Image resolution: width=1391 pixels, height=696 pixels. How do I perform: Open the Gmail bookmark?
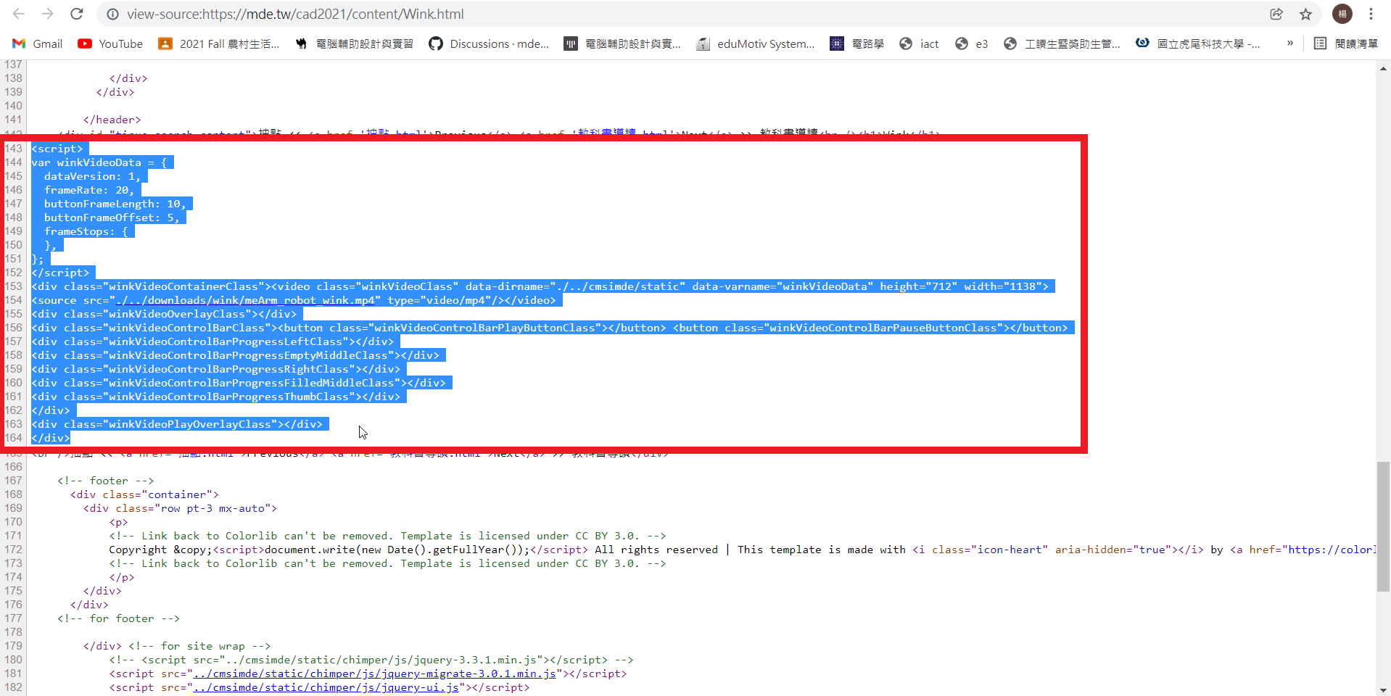click(38, 43)
